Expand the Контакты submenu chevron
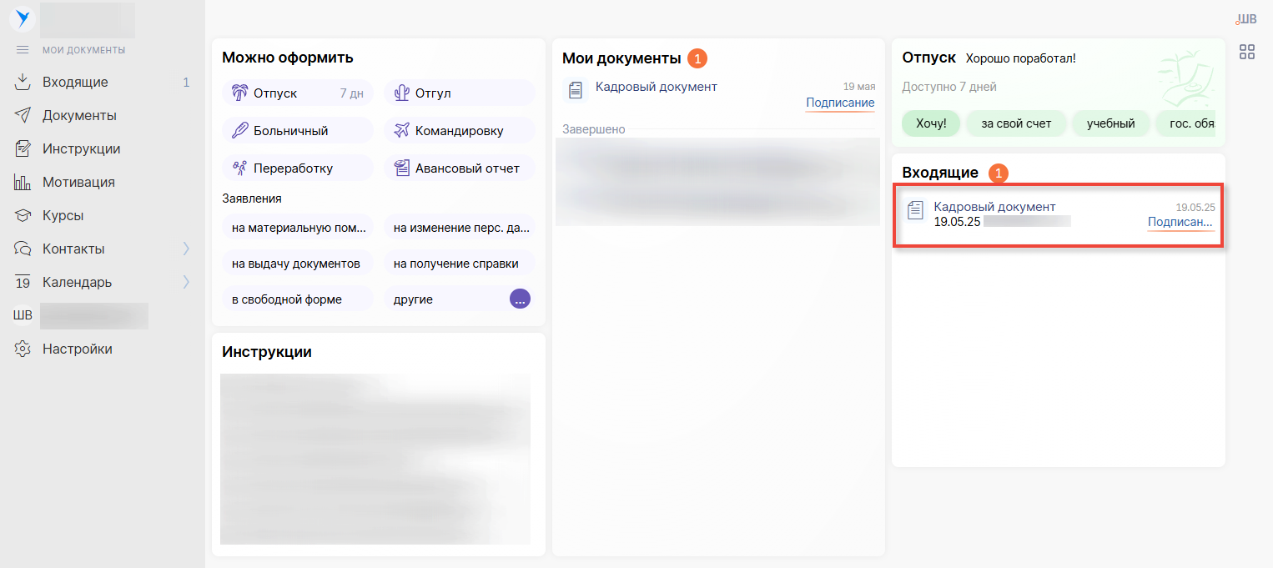This screenshot has height=568, width=1273. [186, 249]
